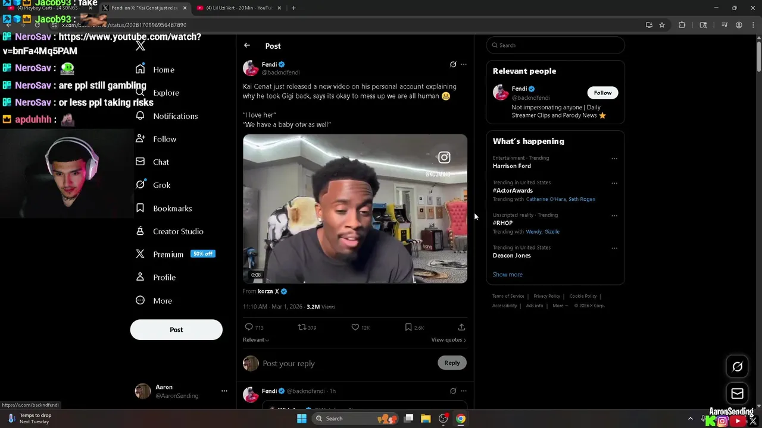
Task: Go back using the Post header arrow
Action: (x=247, y=46)
